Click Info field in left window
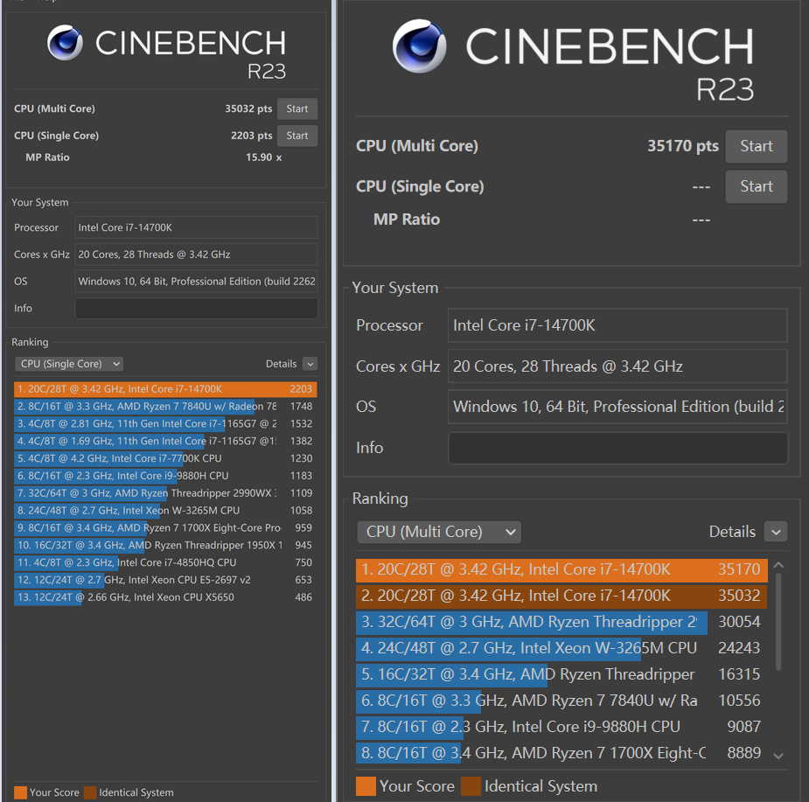 [197, 309]
